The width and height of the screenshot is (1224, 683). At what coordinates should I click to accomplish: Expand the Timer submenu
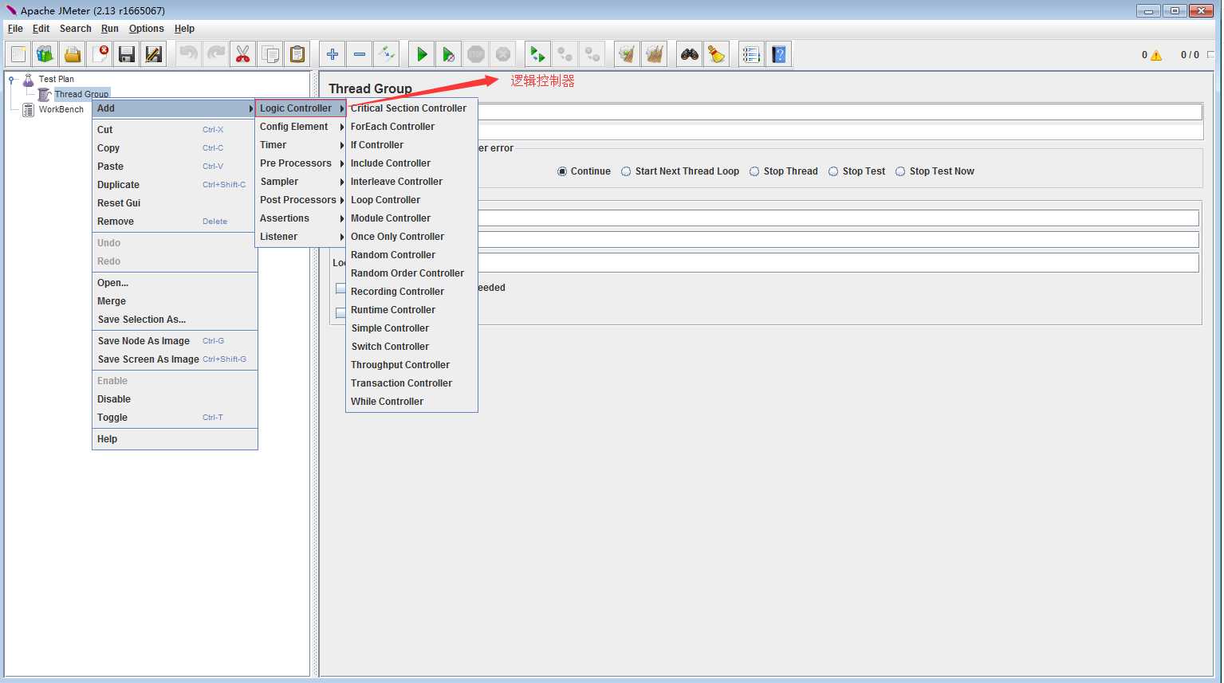[301, 145]
